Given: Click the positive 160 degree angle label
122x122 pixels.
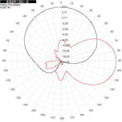Looking at the screenshot, I should [x=82, y=115].
